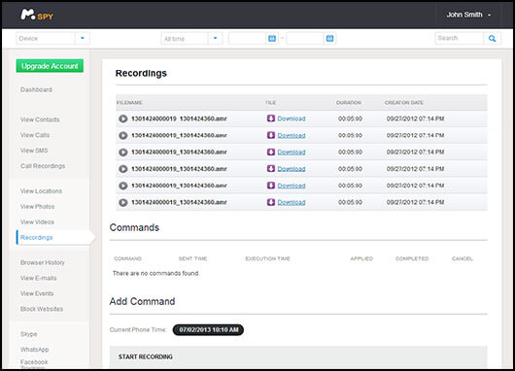
Task: Open View SMS in sidebar
Action: point(34,151)
